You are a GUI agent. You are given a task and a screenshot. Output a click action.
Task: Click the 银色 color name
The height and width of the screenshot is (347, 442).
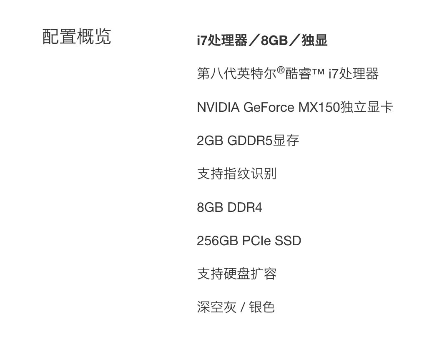coord(262,307)
